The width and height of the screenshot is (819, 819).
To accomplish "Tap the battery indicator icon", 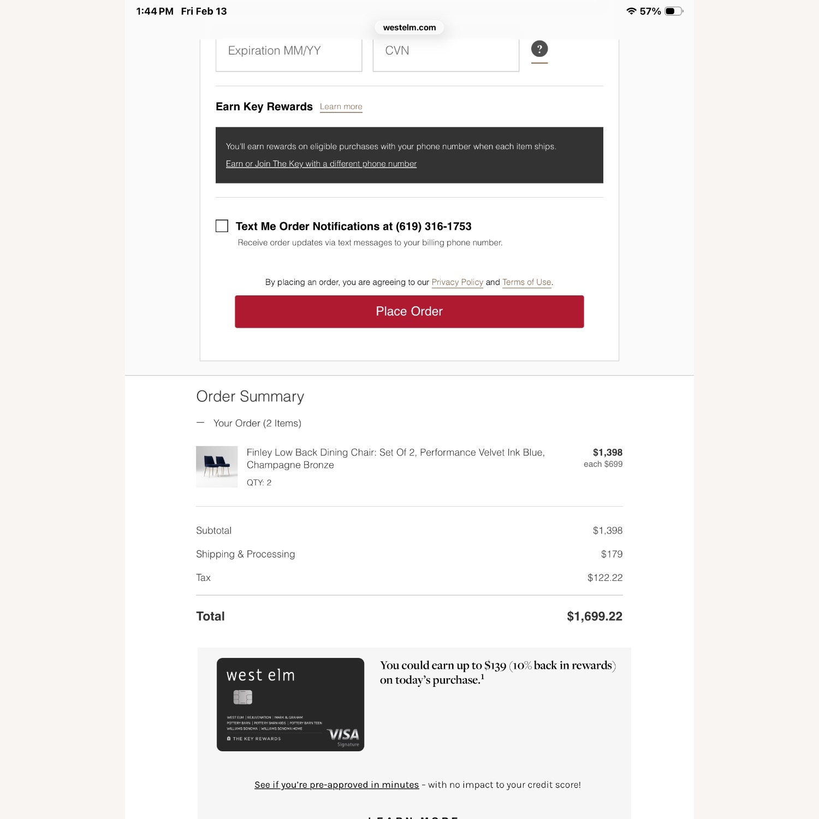I will click(673, 11).
